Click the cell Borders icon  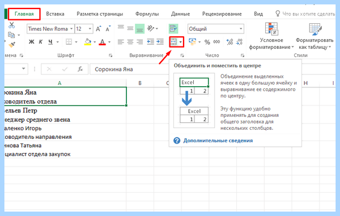[69, 41]
